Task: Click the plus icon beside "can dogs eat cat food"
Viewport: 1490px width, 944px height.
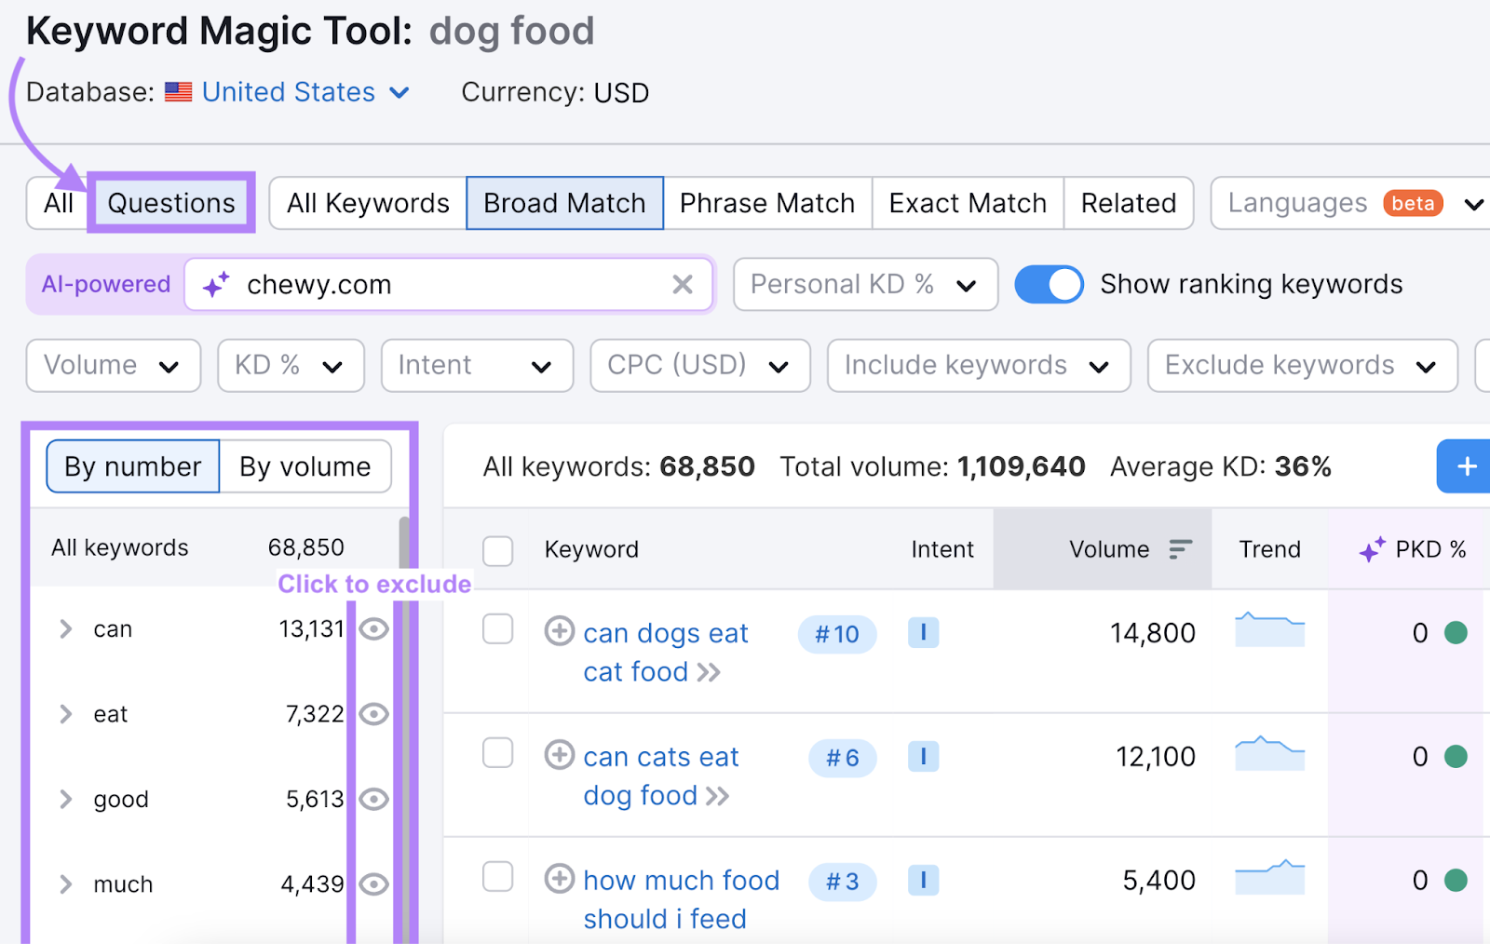Action: click(x=559, y=632)
